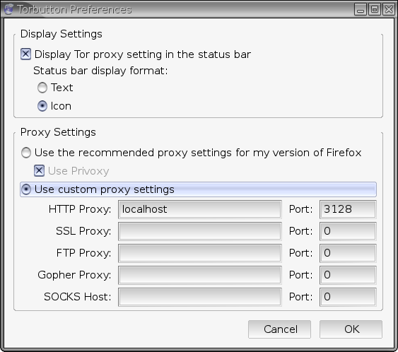
Task: Choose recommended proxy settings for Firefox
Action: pyautogui.click(x=26, y=153)
